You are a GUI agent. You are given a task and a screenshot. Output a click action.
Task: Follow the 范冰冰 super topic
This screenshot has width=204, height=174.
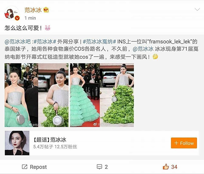(184, 143)
